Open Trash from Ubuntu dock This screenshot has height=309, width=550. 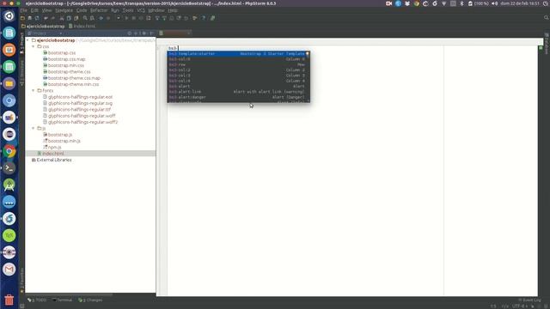coord(9,300)
